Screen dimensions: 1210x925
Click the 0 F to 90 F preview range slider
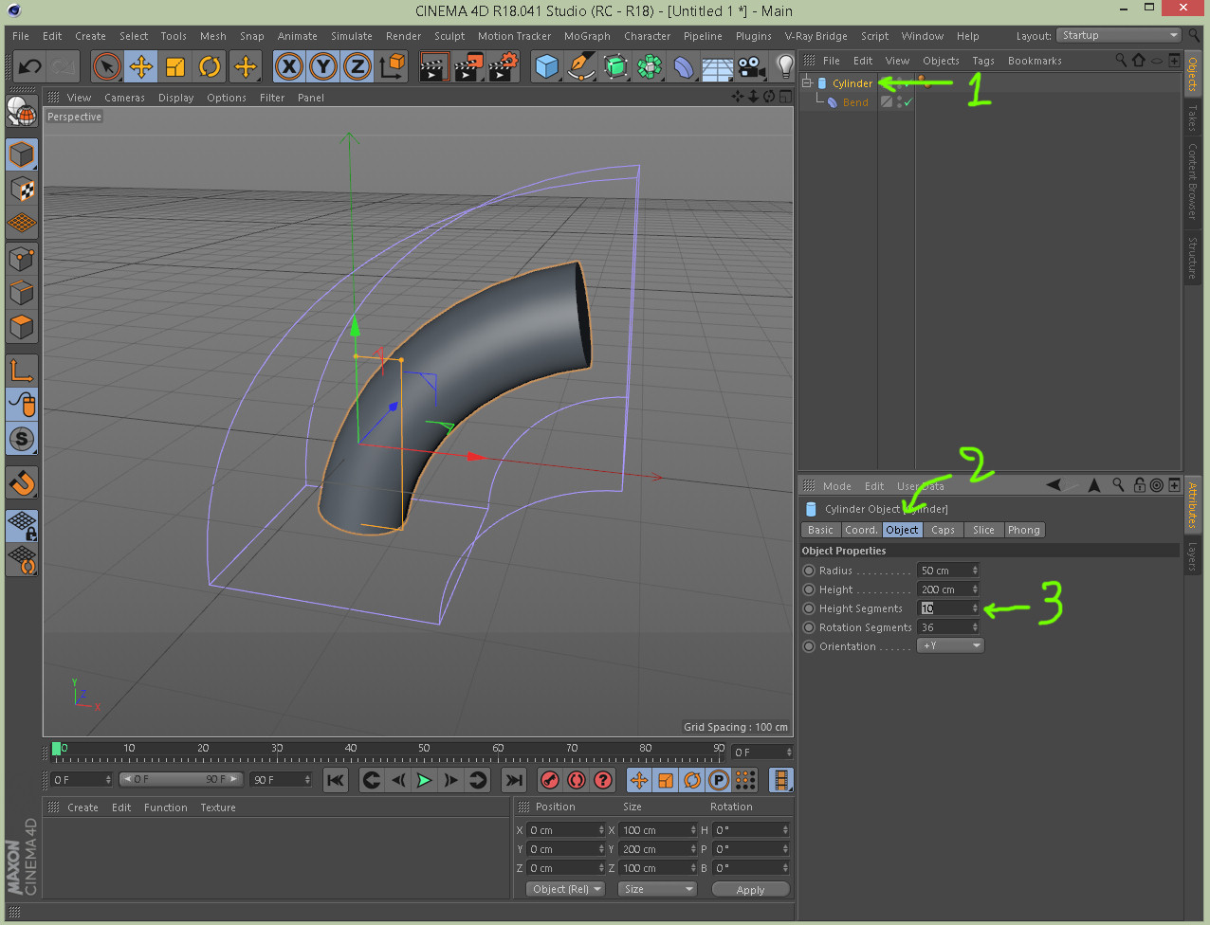(182, 780)
